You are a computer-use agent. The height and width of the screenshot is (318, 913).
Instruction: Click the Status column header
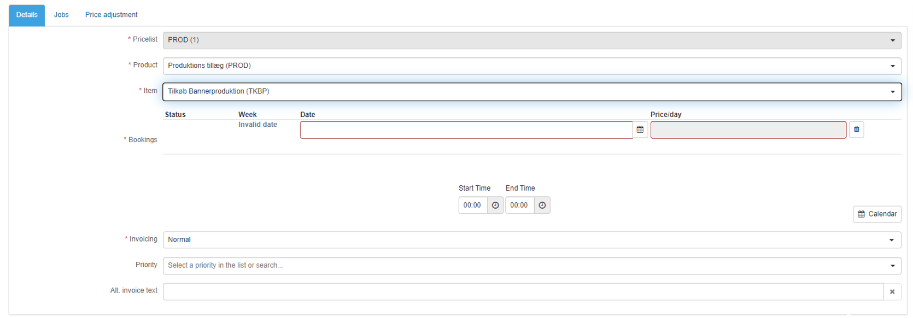tap(175, 115)
